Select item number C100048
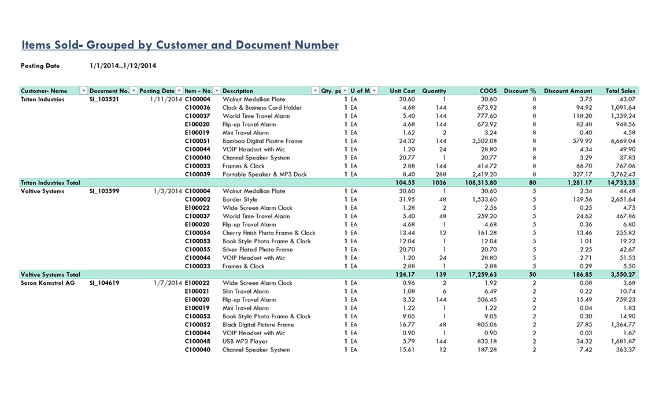The height and width of the screenshot is (397, 659). pyautogui.click(x=198, y=341)
